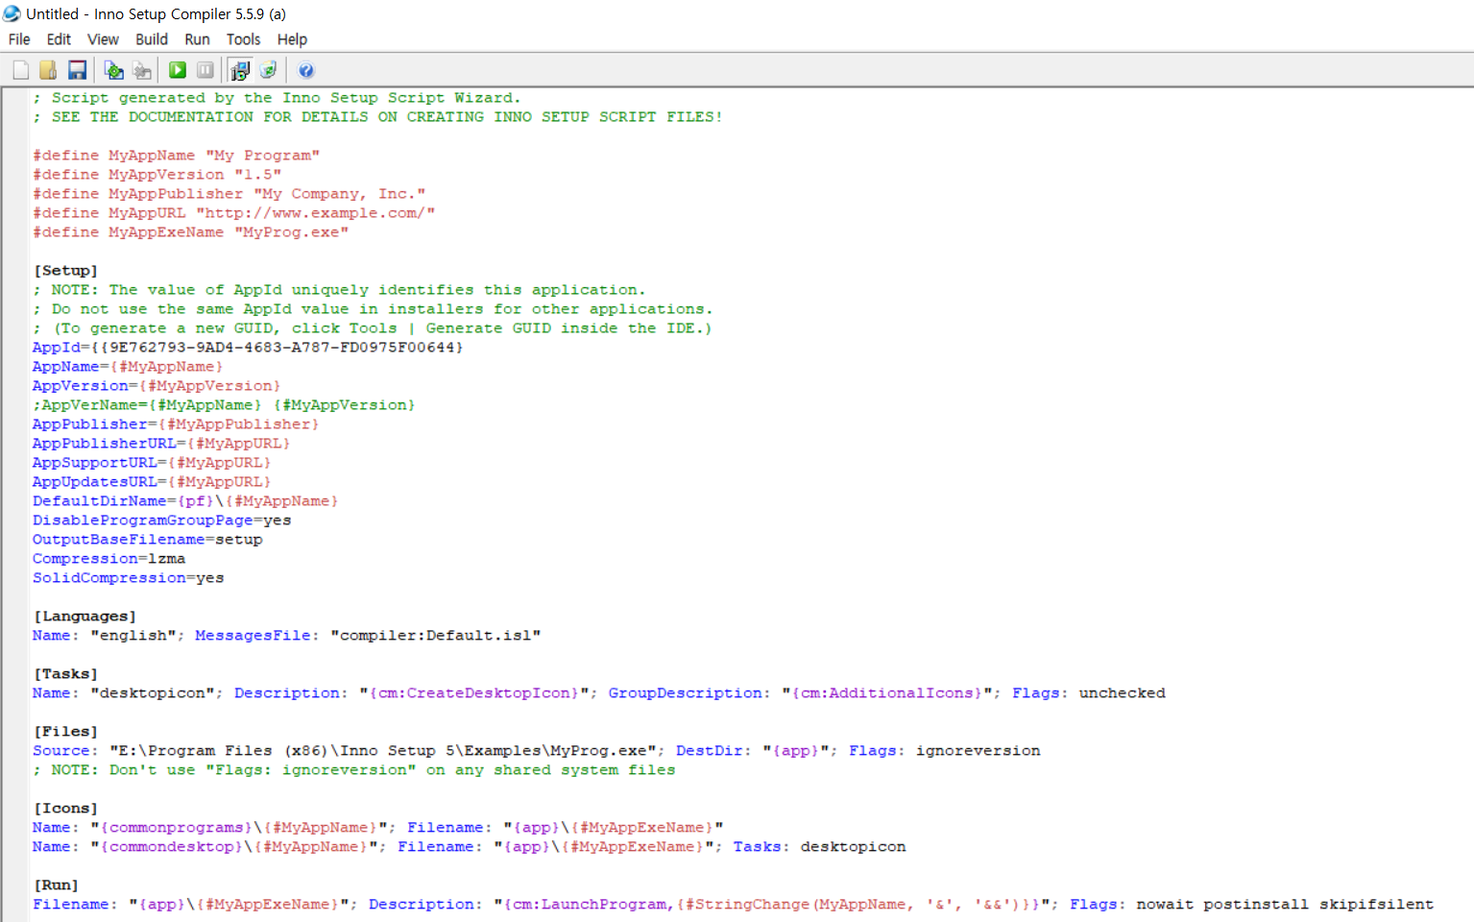This screenshot has height=922, width=1474.
Task: Click the #define MyAppName line
Action: point(177,156)
